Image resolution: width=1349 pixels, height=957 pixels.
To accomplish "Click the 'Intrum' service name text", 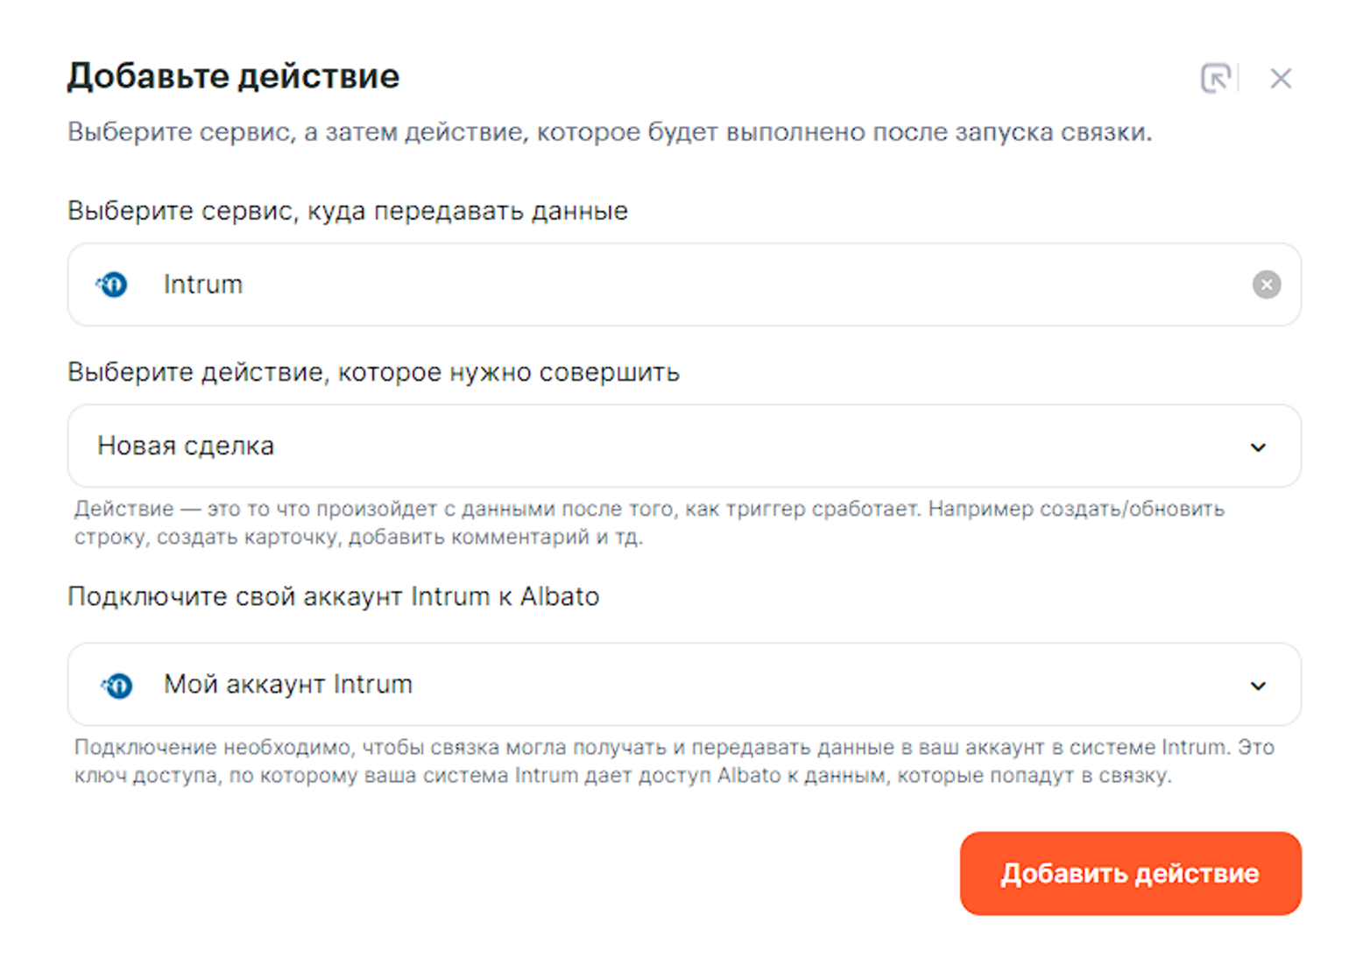I will (202, 285).
